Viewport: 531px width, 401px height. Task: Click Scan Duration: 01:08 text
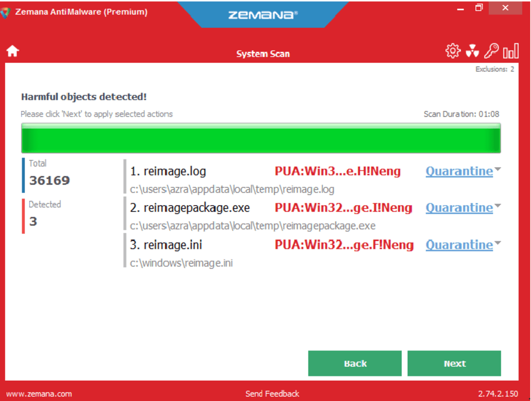click(x=461, y=114)
